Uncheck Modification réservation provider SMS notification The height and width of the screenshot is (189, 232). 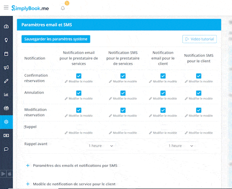123,110
